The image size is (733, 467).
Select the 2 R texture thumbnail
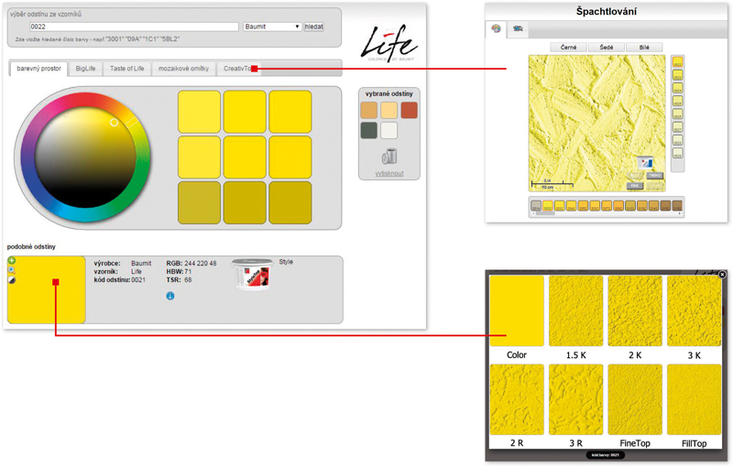[x=517, y=399]
